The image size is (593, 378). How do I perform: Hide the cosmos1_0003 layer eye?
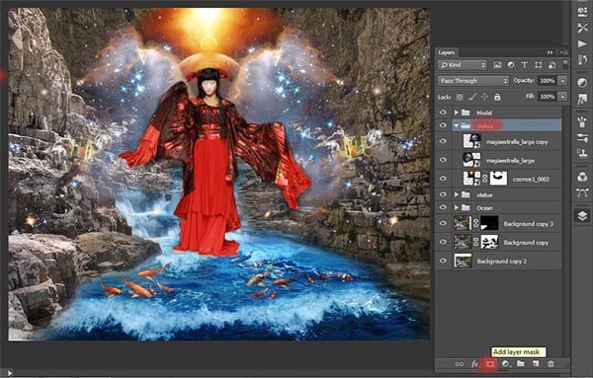pos(443,179)
